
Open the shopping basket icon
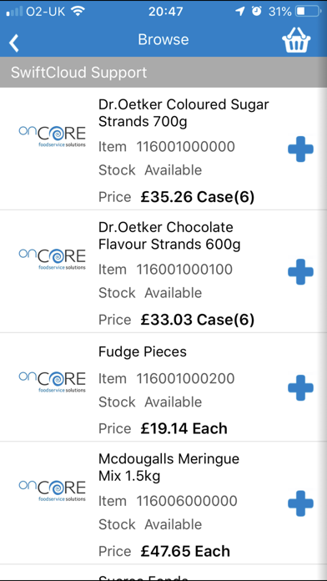296,39
